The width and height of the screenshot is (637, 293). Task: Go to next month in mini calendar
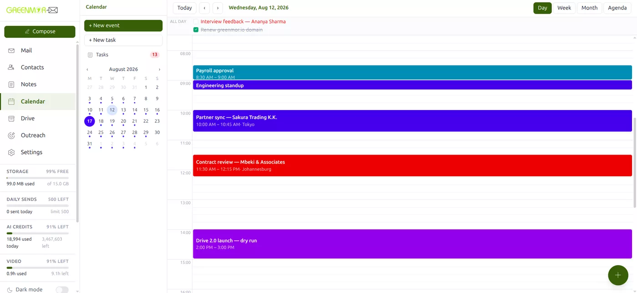click(159, 70)
